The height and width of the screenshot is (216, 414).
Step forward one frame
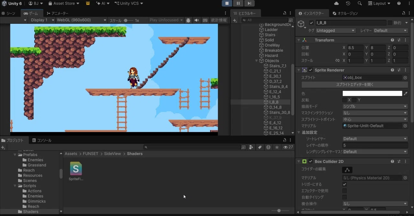(x=249, y=3)
